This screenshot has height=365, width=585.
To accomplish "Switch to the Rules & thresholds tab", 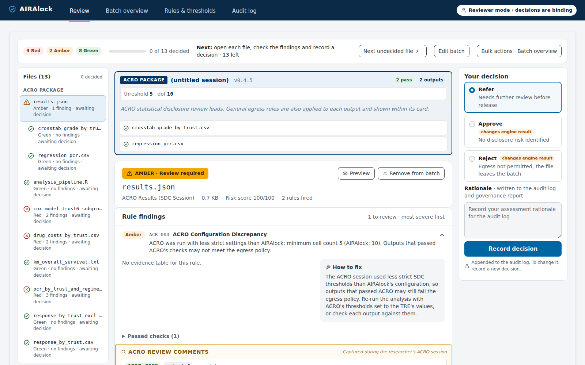I will (190, 11).
